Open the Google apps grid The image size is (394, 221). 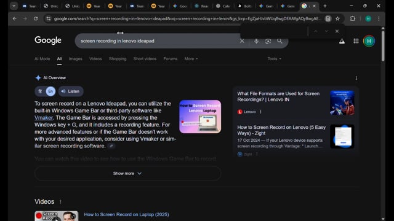[356, 41]
